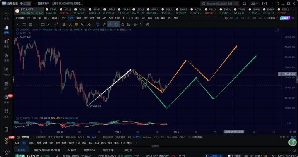Click the filter funnel icon in toolbar
Image resolution: width=298 pixels, height=157 pixels.
[141, 24]
